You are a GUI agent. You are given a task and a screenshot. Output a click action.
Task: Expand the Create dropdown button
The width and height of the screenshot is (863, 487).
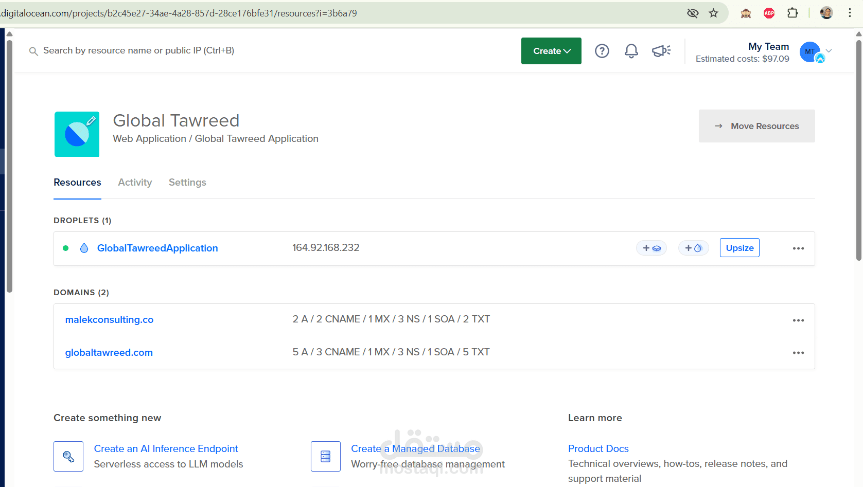point(551,51)
